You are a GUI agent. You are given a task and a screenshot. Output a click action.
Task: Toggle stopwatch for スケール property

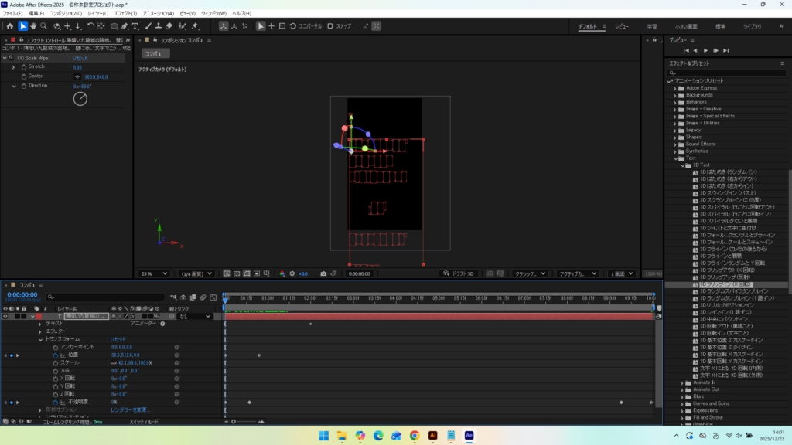pyautogui.click(x=55, y=362)
